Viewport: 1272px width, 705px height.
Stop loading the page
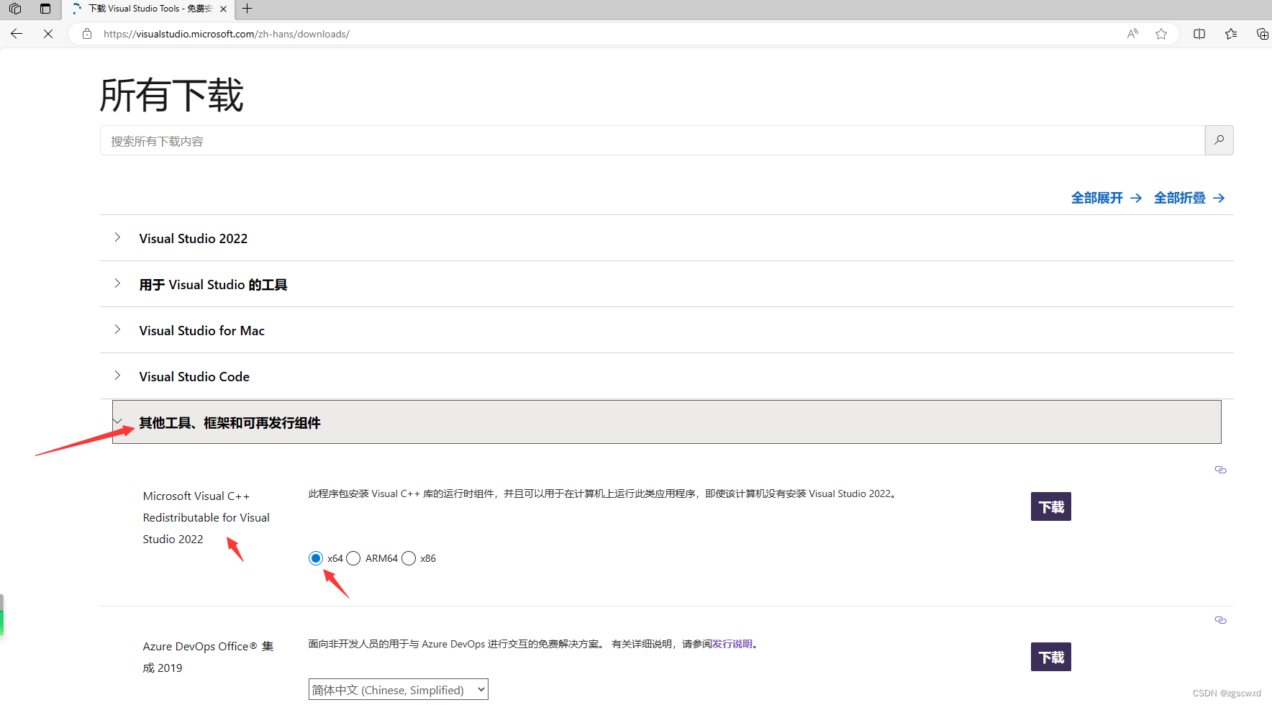pos(48,34)
